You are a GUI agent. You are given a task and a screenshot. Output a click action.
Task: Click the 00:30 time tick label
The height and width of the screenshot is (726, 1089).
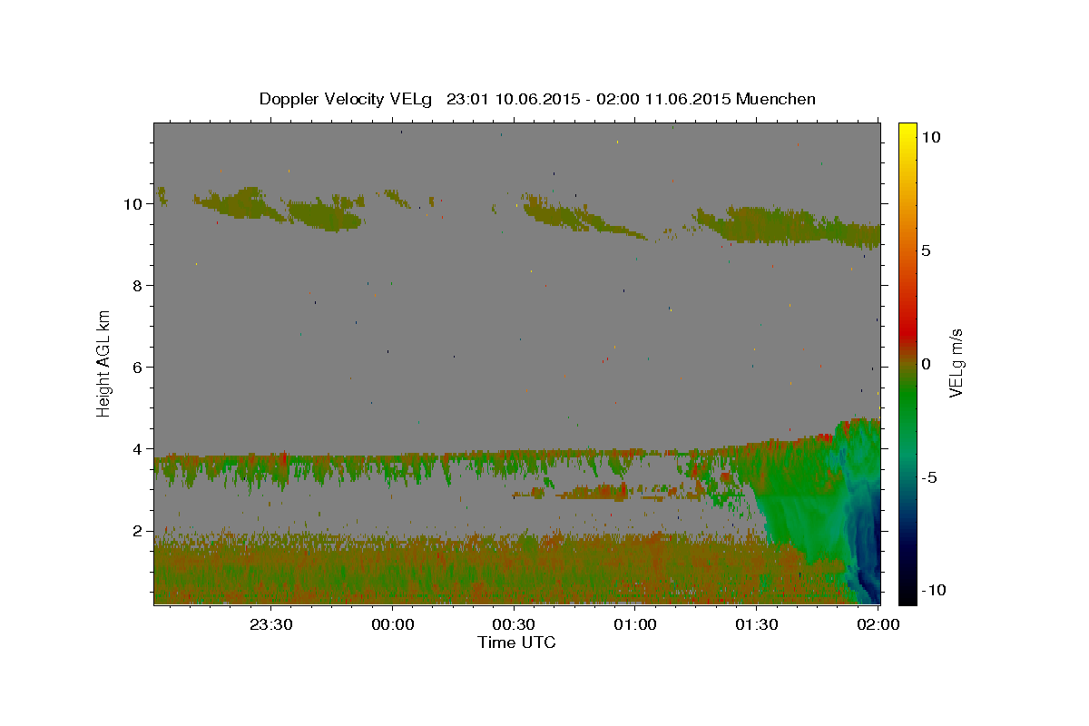click(515, 624)
